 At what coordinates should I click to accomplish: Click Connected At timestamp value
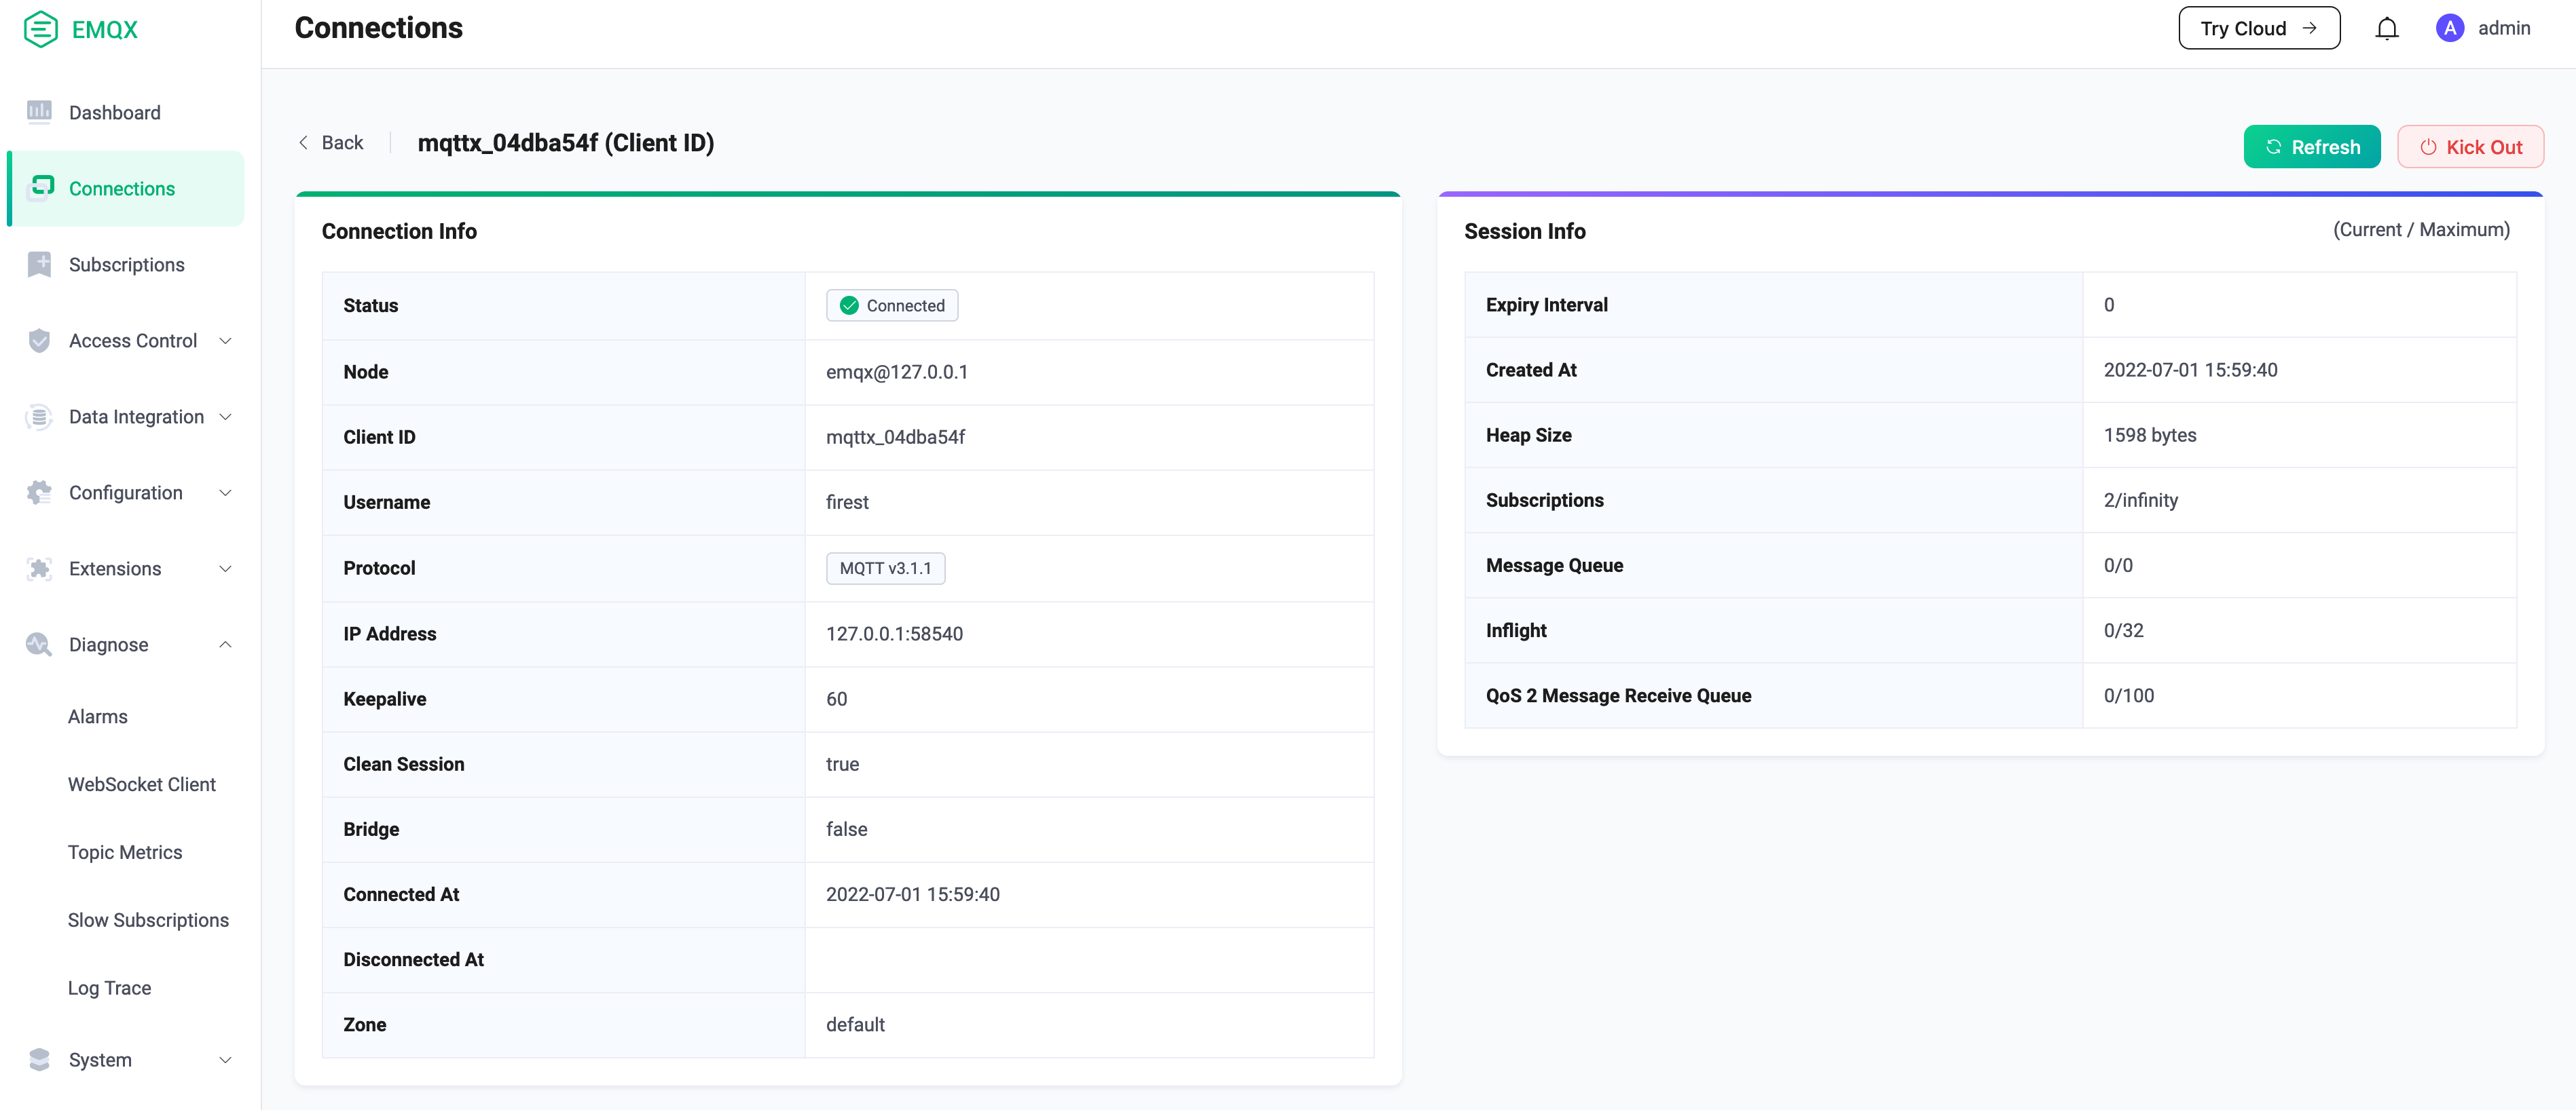912,894
